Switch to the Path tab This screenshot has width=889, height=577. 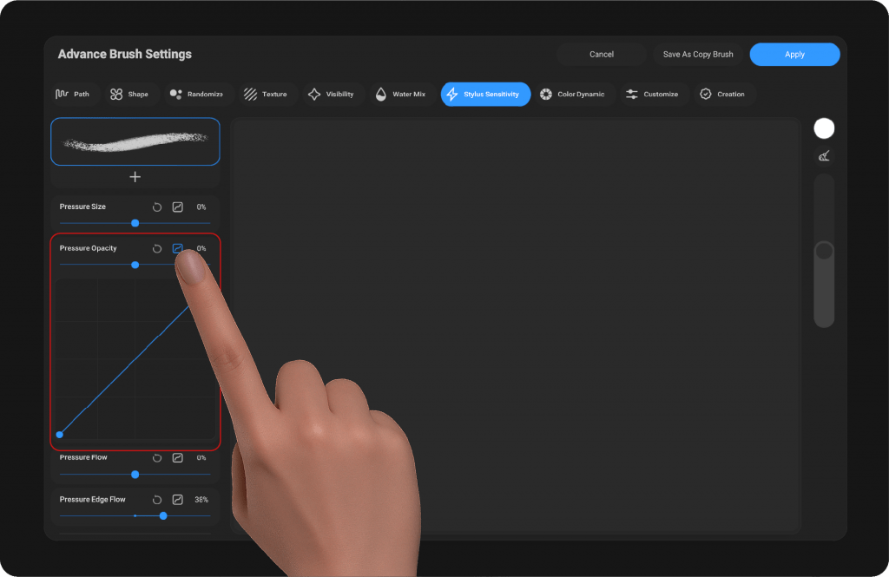75,94
